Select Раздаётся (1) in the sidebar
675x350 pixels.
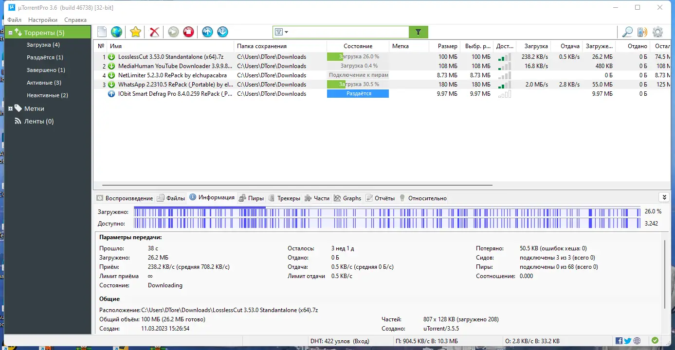45,57
